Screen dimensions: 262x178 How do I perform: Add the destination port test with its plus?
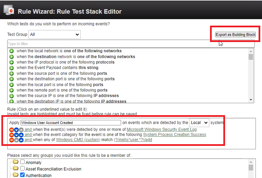click(x=12, y=79)
